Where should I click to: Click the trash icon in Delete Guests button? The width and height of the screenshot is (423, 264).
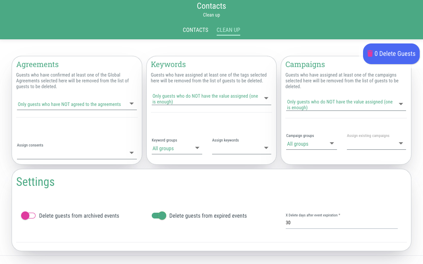pos(370,53)
